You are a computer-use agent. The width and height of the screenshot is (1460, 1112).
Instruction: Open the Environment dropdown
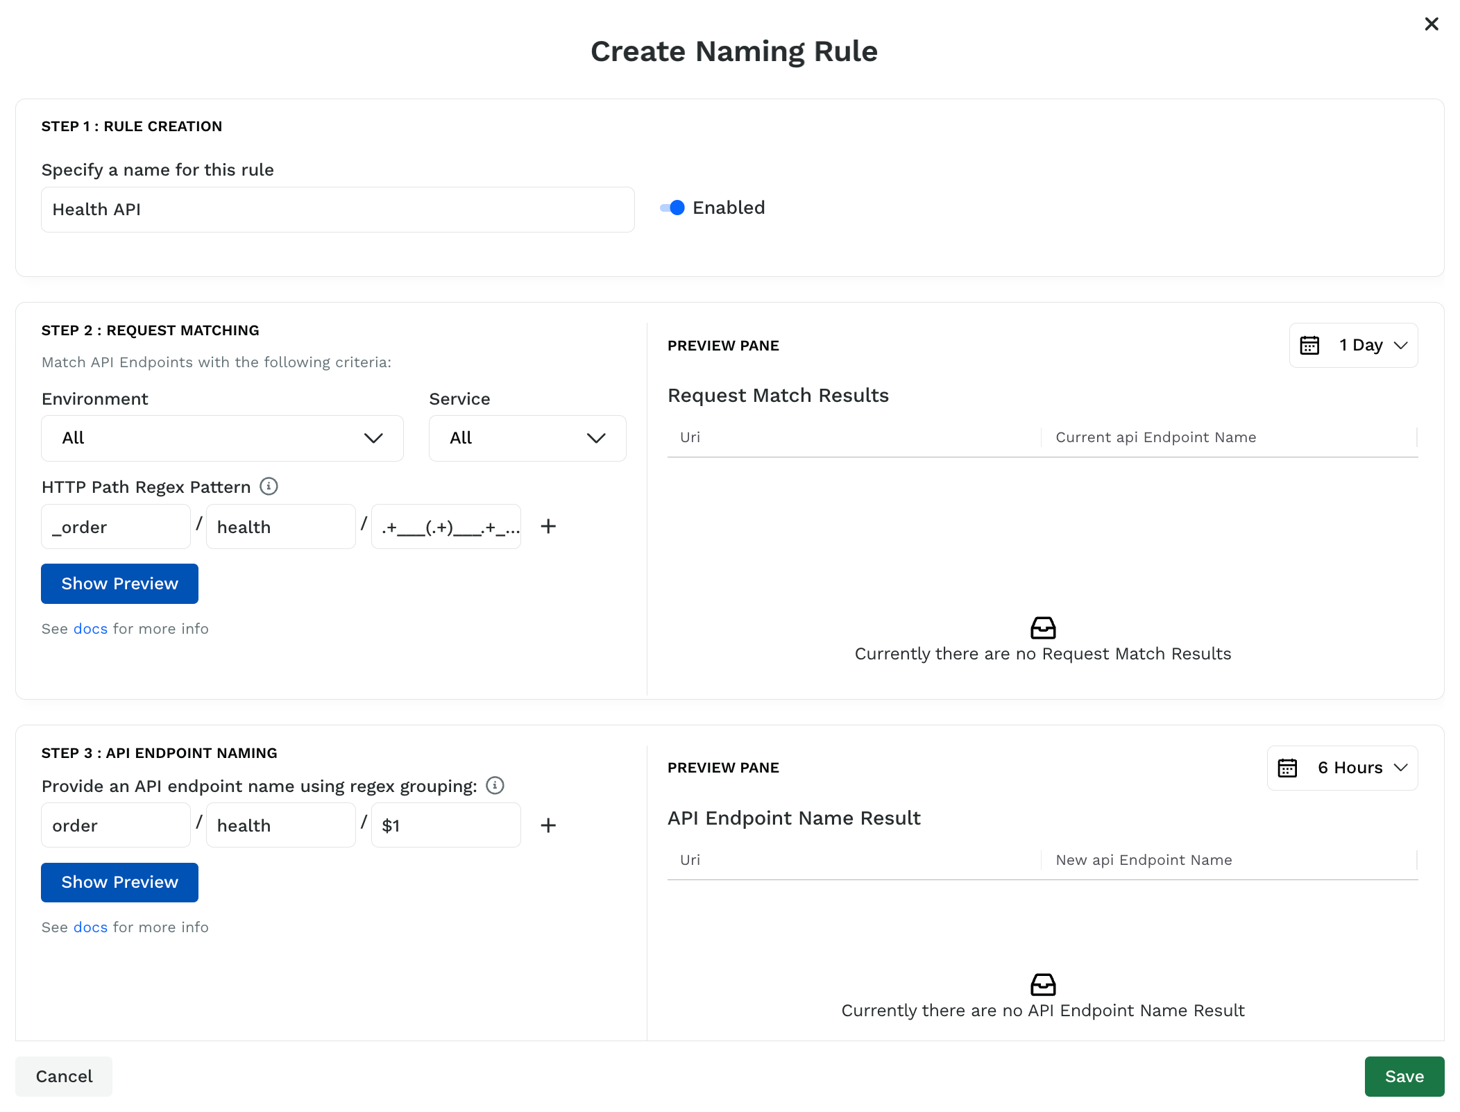222,438
